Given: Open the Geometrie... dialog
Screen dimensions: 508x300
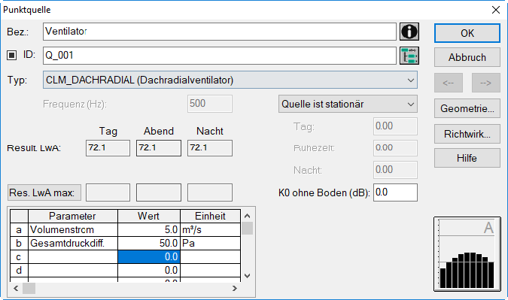Looking at the screenshot, I should [467, 108].
